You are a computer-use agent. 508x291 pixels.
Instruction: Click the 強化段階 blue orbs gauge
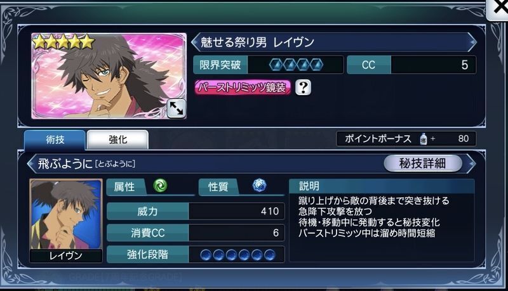click(x=237, y=255)
